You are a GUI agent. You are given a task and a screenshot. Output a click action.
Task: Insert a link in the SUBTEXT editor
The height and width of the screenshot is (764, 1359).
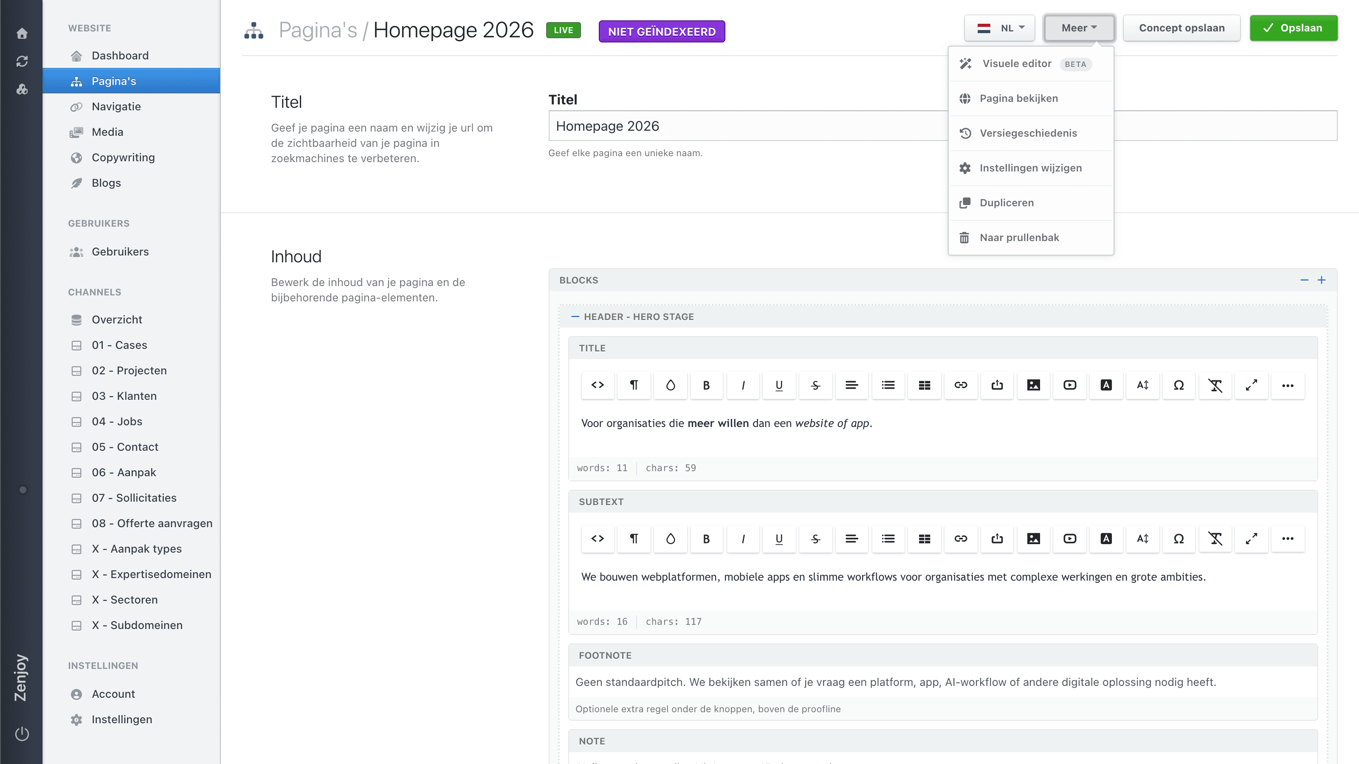(961, 538)
